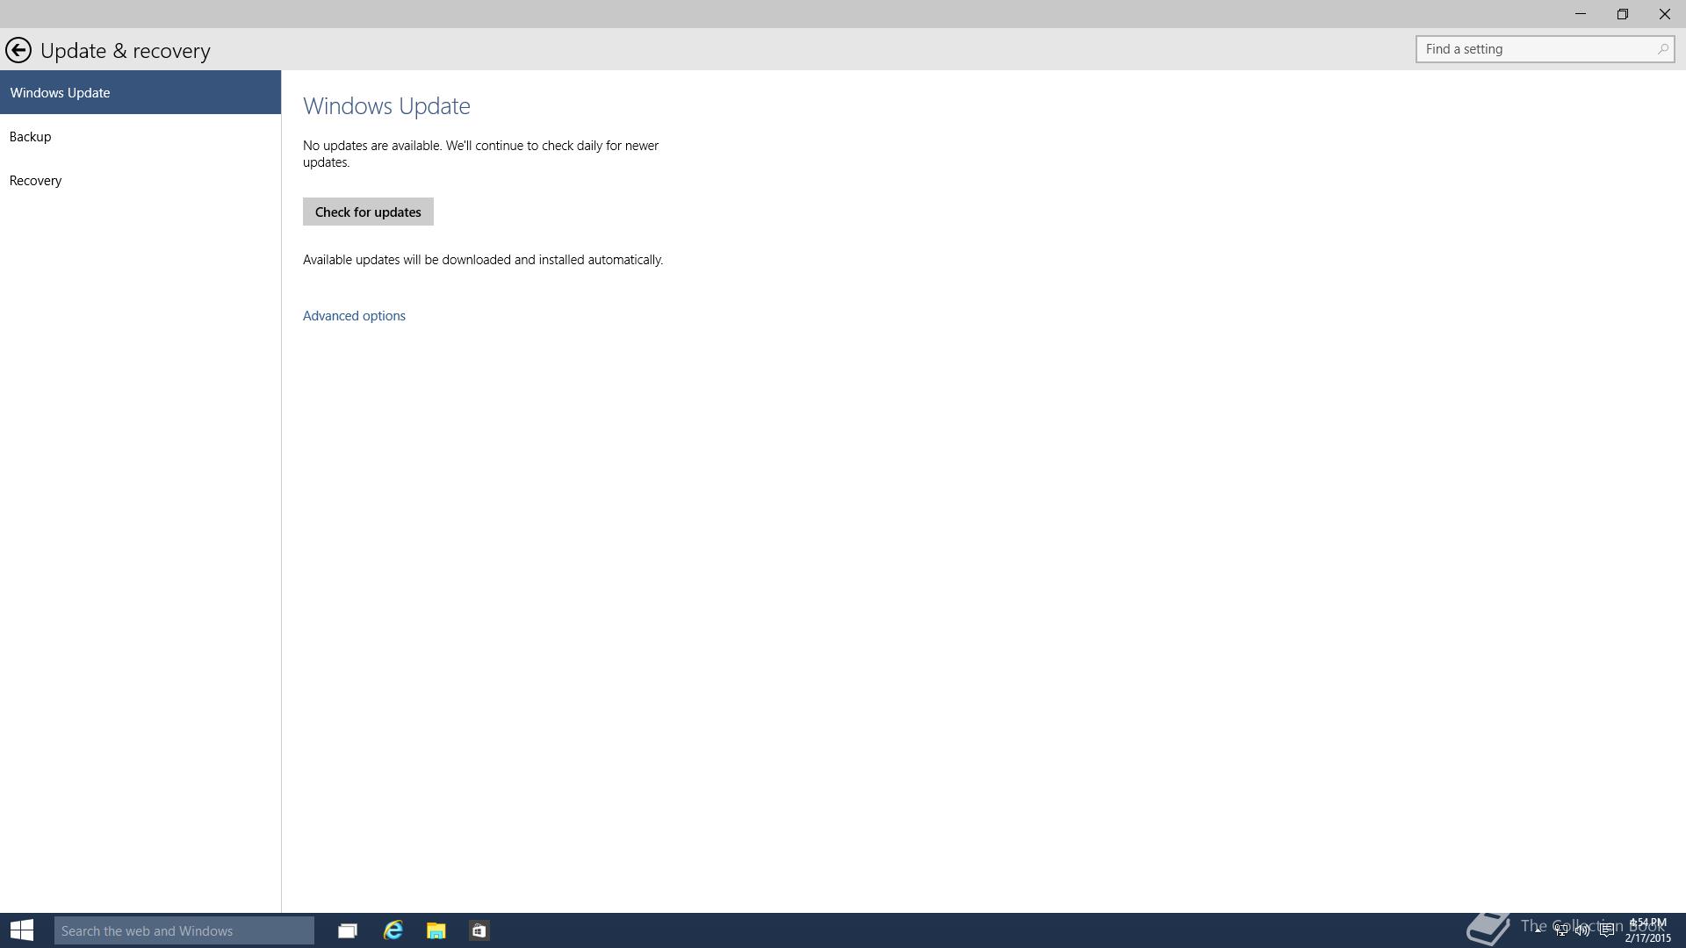This screenshot has width=1686, height=948.
Task: Minimize the Settings window
Action: (1581, 14)
